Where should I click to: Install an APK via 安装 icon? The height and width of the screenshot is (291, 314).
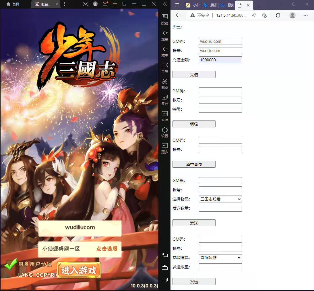165,116
